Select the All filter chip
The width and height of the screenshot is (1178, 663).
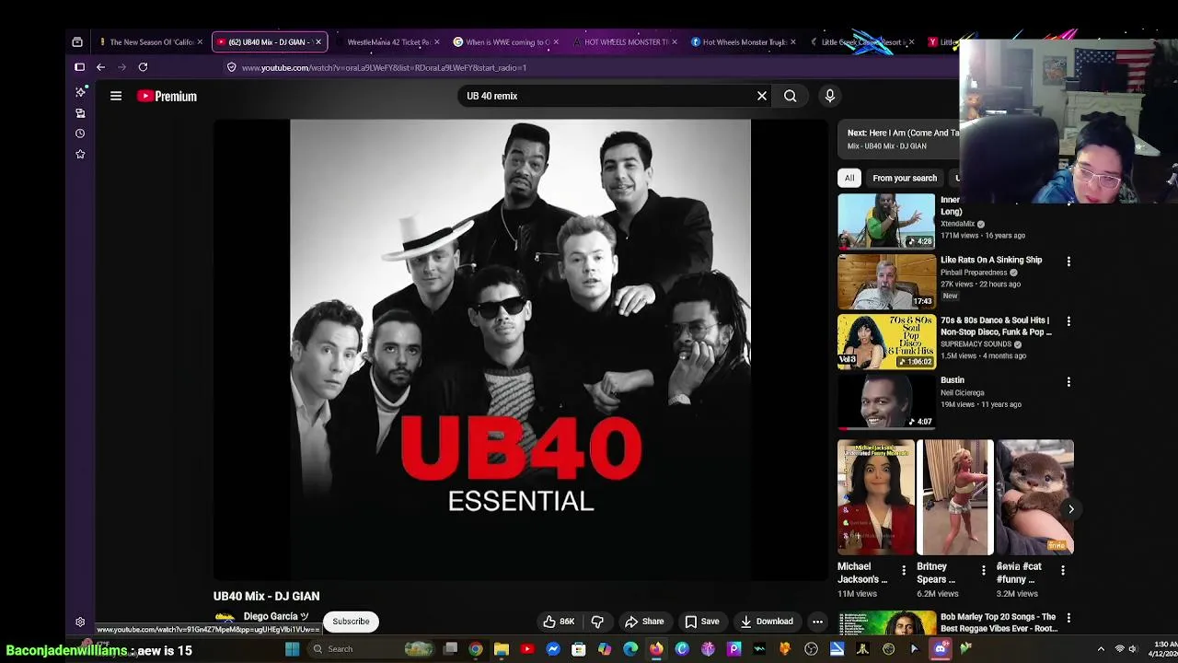pos(849,178)
